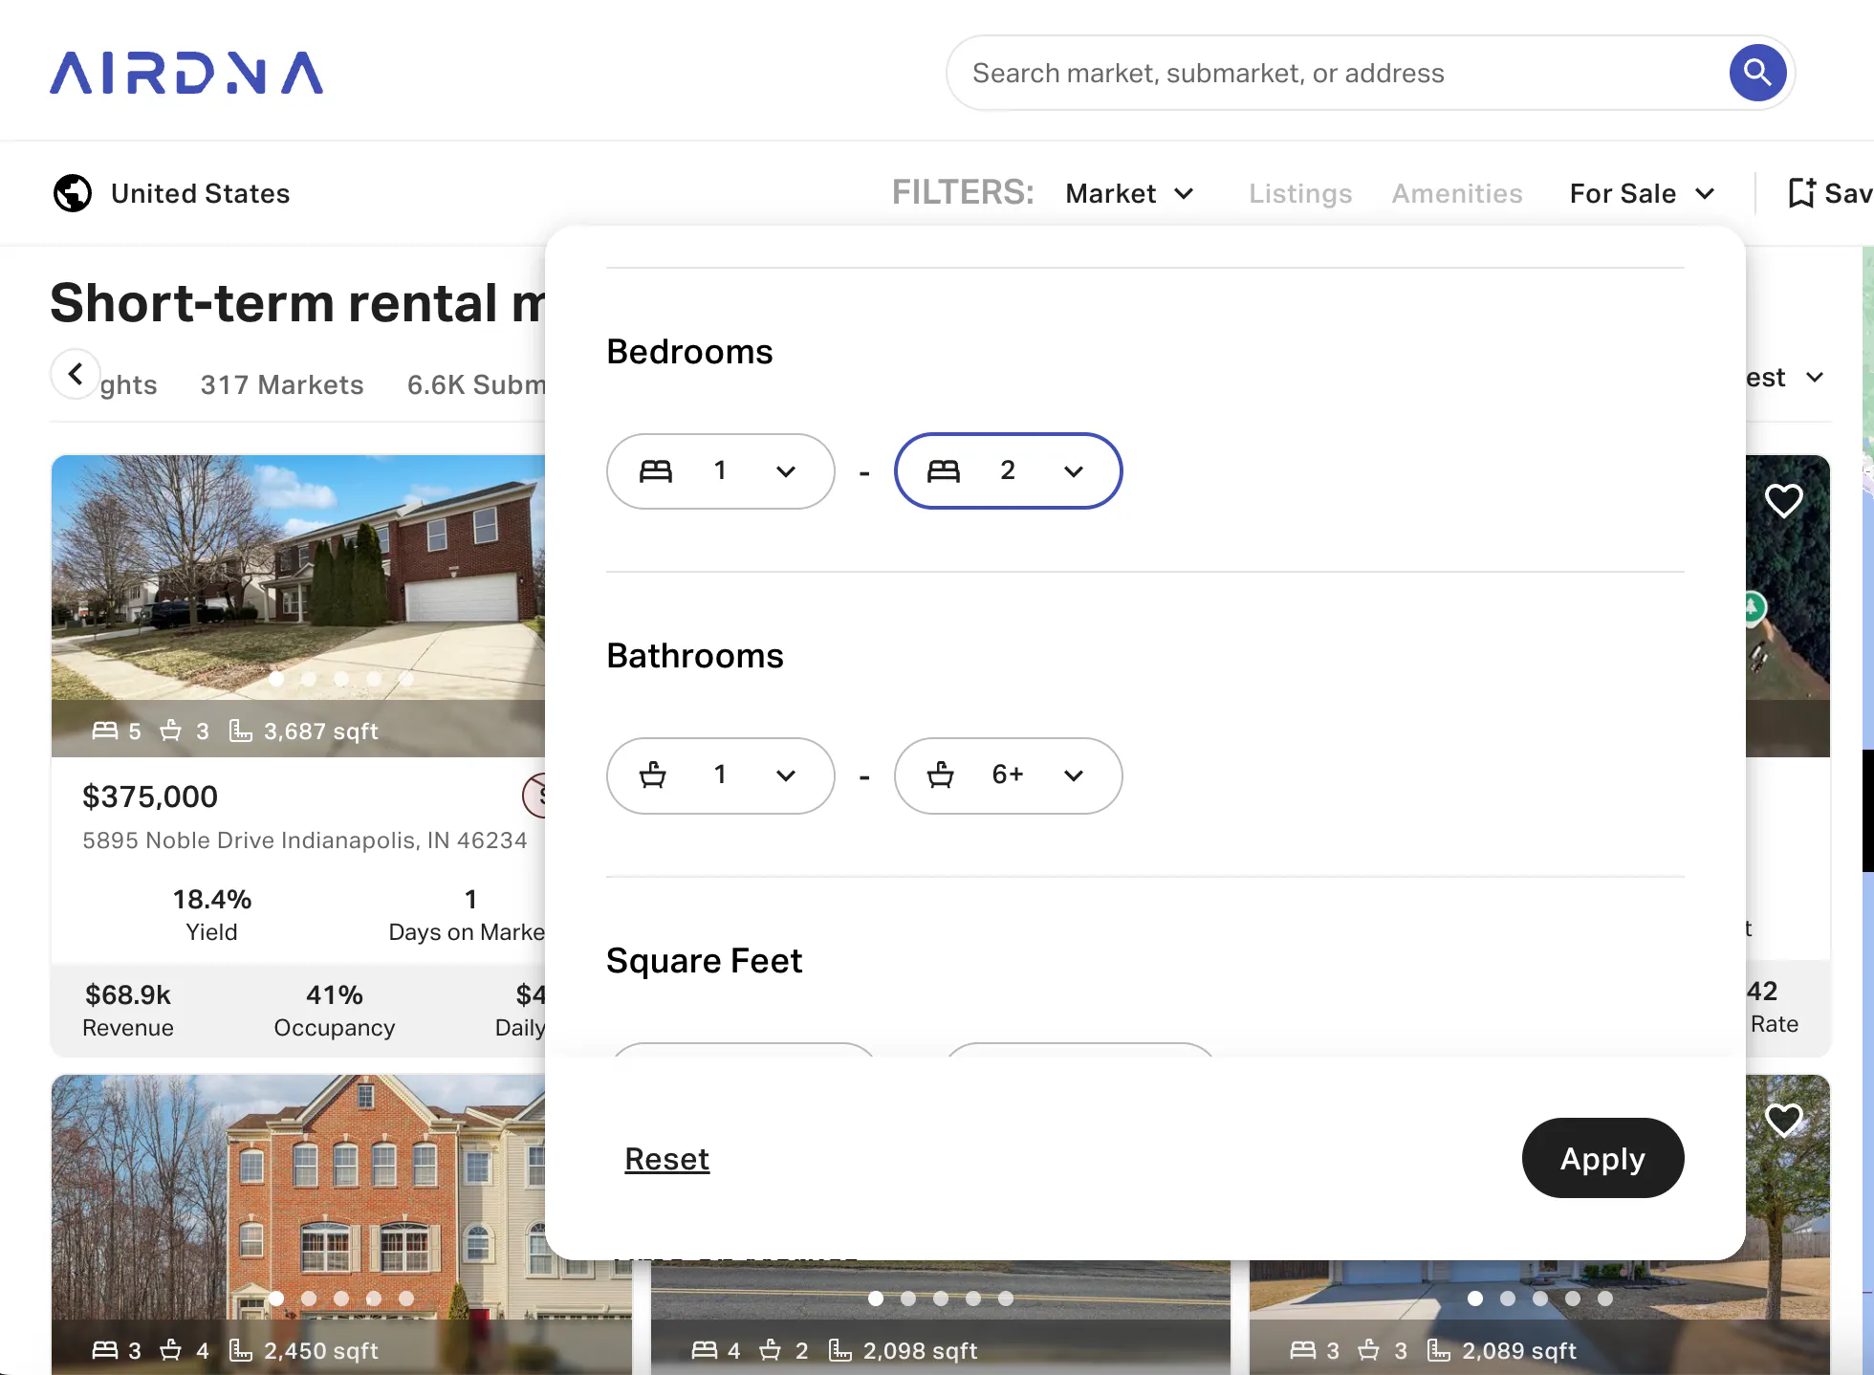
Task: Click the United States location label
Action: click(201, 193)
